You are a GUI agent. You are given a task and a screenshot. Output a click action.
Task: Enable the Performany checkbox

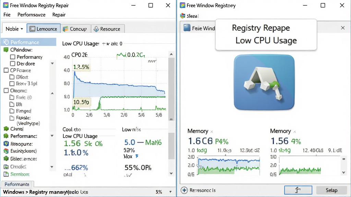(x=13, y=57)
